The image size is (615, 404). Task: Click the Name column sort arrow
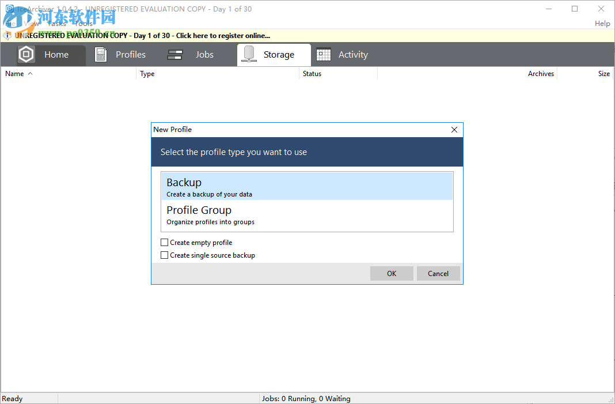[30, 74]
